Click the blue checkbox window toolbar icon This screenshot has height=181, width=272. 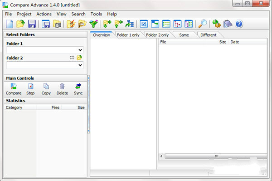coord(144,24)
